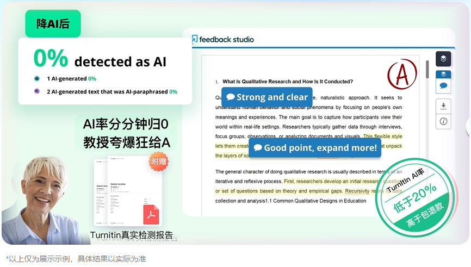The image size is (471, 267).
Task: Click the blue robot icon beside AI-generated
Action: [36, 79]
